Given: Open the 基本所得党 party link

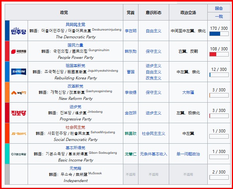Looking at the screenshot, I should coord(75,148).
